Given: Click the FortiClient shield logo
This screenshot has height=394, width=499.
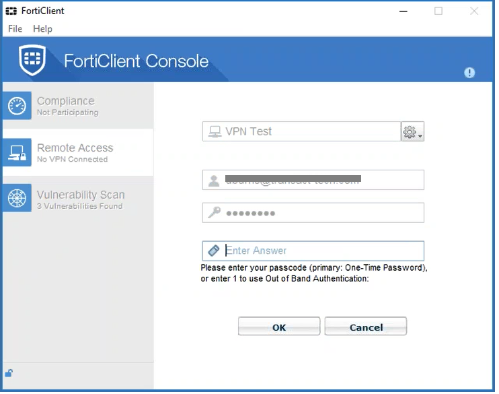Looking at the screenshot, I should click(32, 60).
